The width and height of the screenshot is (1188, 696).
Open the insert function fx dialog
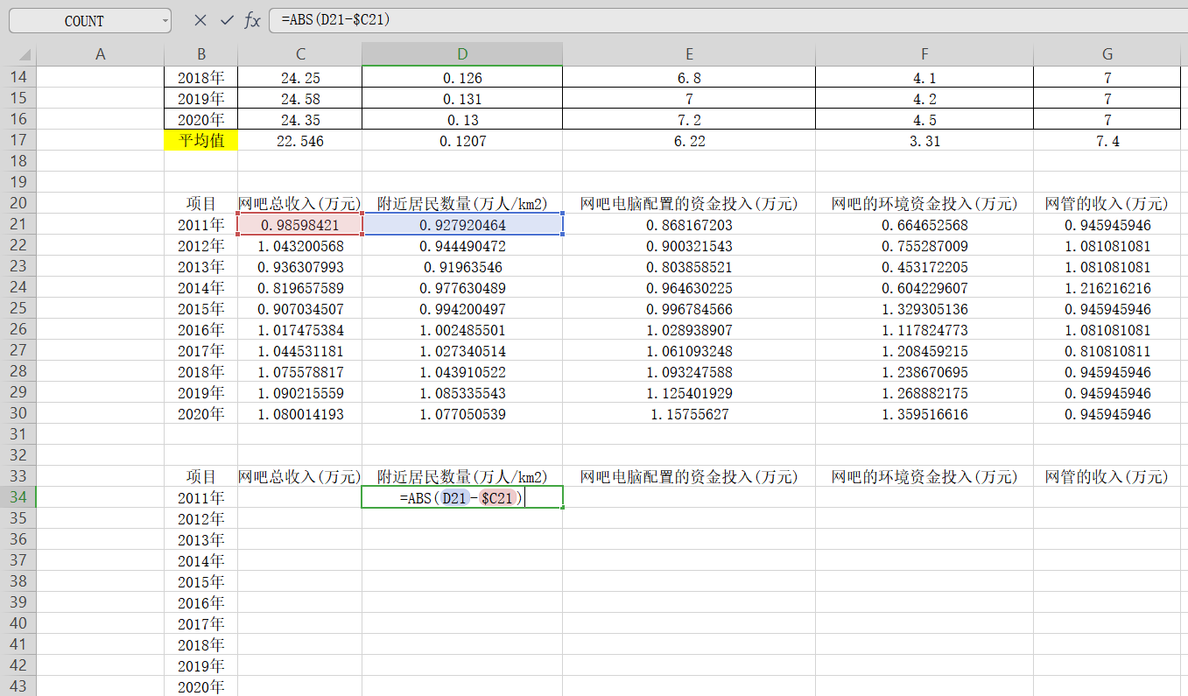[252, 20]
